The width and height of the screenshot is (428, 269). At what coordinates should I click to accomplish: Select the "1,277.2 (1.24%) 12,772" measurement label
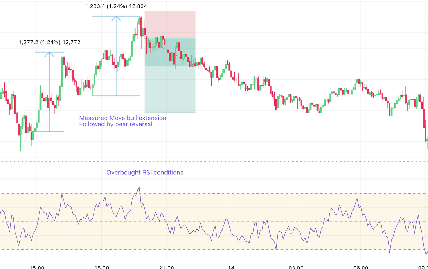(50, 42)
